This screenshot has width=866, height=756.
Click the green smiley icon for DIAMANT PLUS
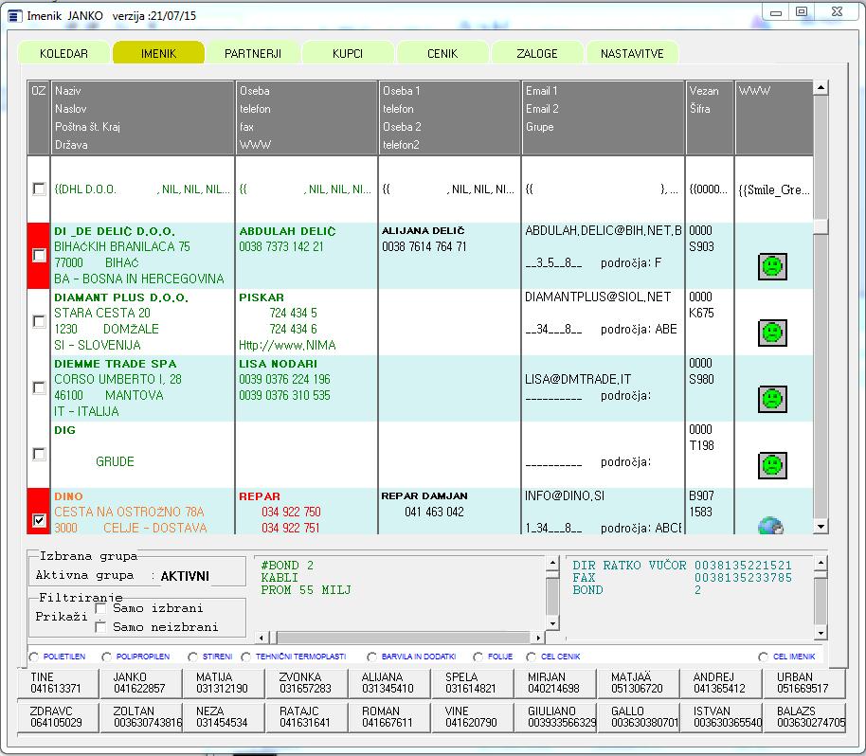(772, 333)
